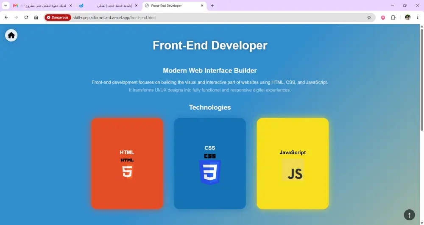The height and width of the screenshot is (225, 424).
Task: Open the HTML technology card
Action: tap(127, 164)
